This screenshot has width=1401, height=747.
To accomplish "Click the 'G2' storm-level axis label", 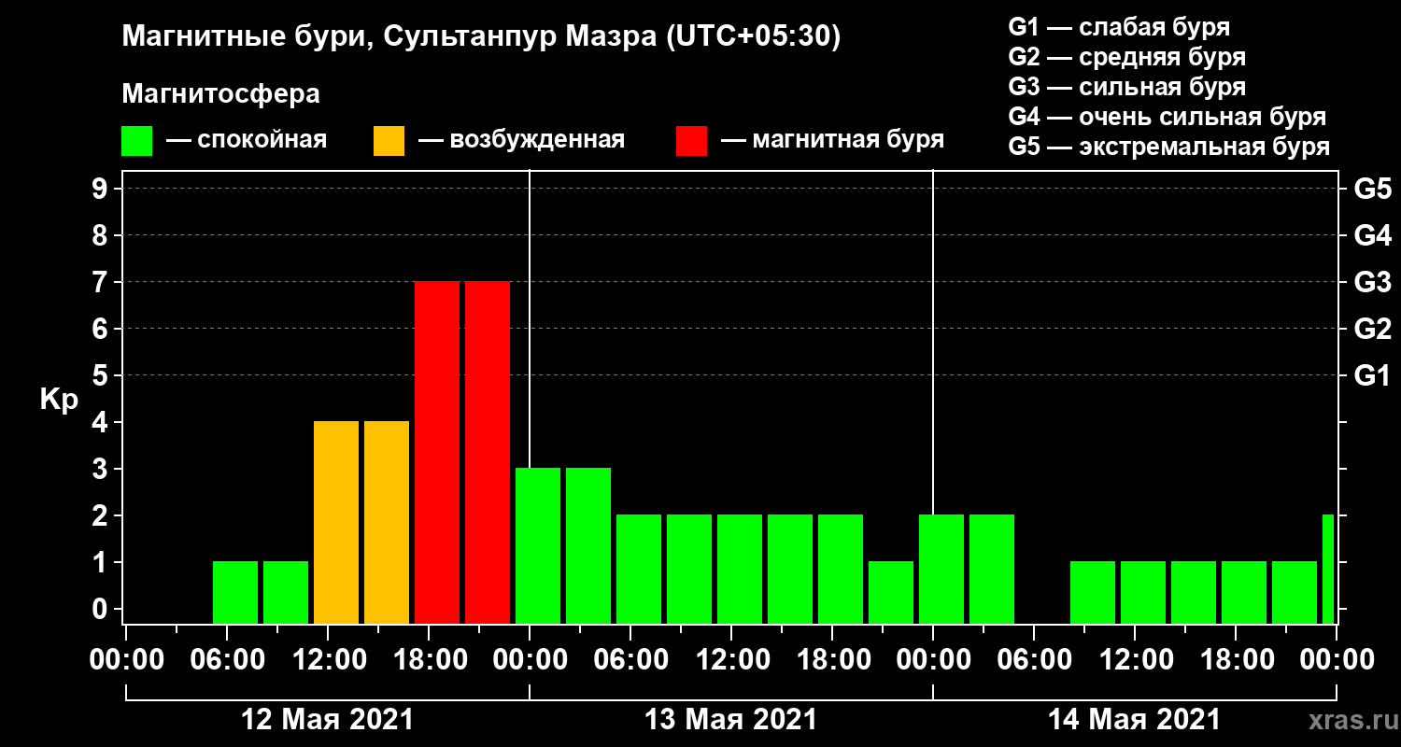I will pos(1372,329).
